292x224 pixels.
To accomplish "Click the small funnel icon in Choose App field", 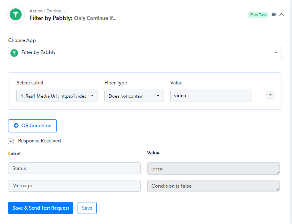I will pyautogui.click(x=14, y=53).
